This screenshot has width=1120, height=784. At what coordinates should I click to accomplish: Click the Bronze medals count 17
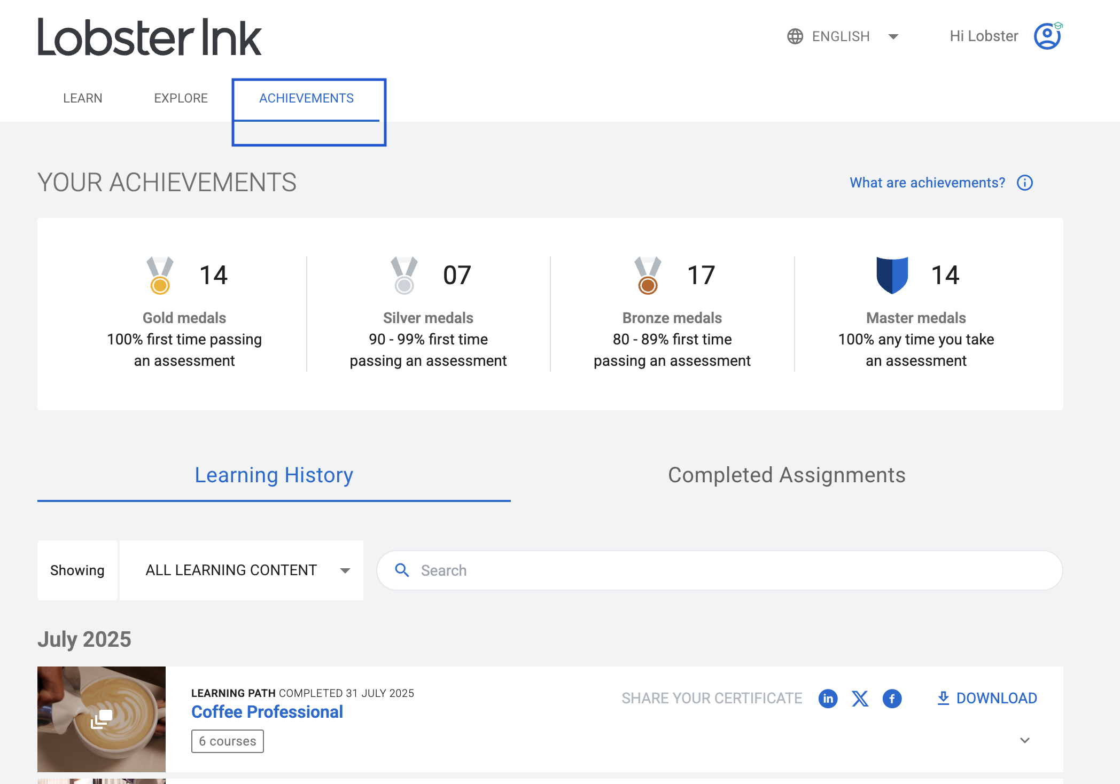(701, 275)
